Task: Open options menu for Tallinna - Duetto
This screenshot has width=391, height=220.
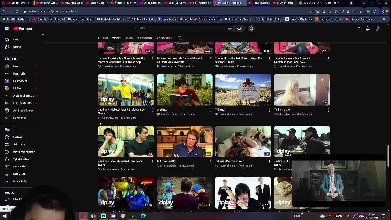Action: click(x=211, y=161)
